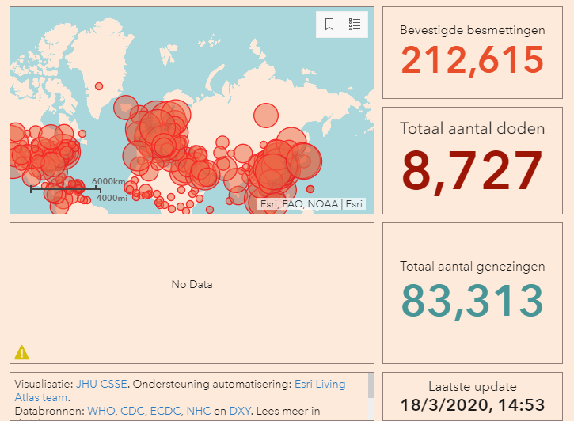The image size is (574, 421).
Task: Select the confirmed cases count 212,615
Action: [473, 61]
